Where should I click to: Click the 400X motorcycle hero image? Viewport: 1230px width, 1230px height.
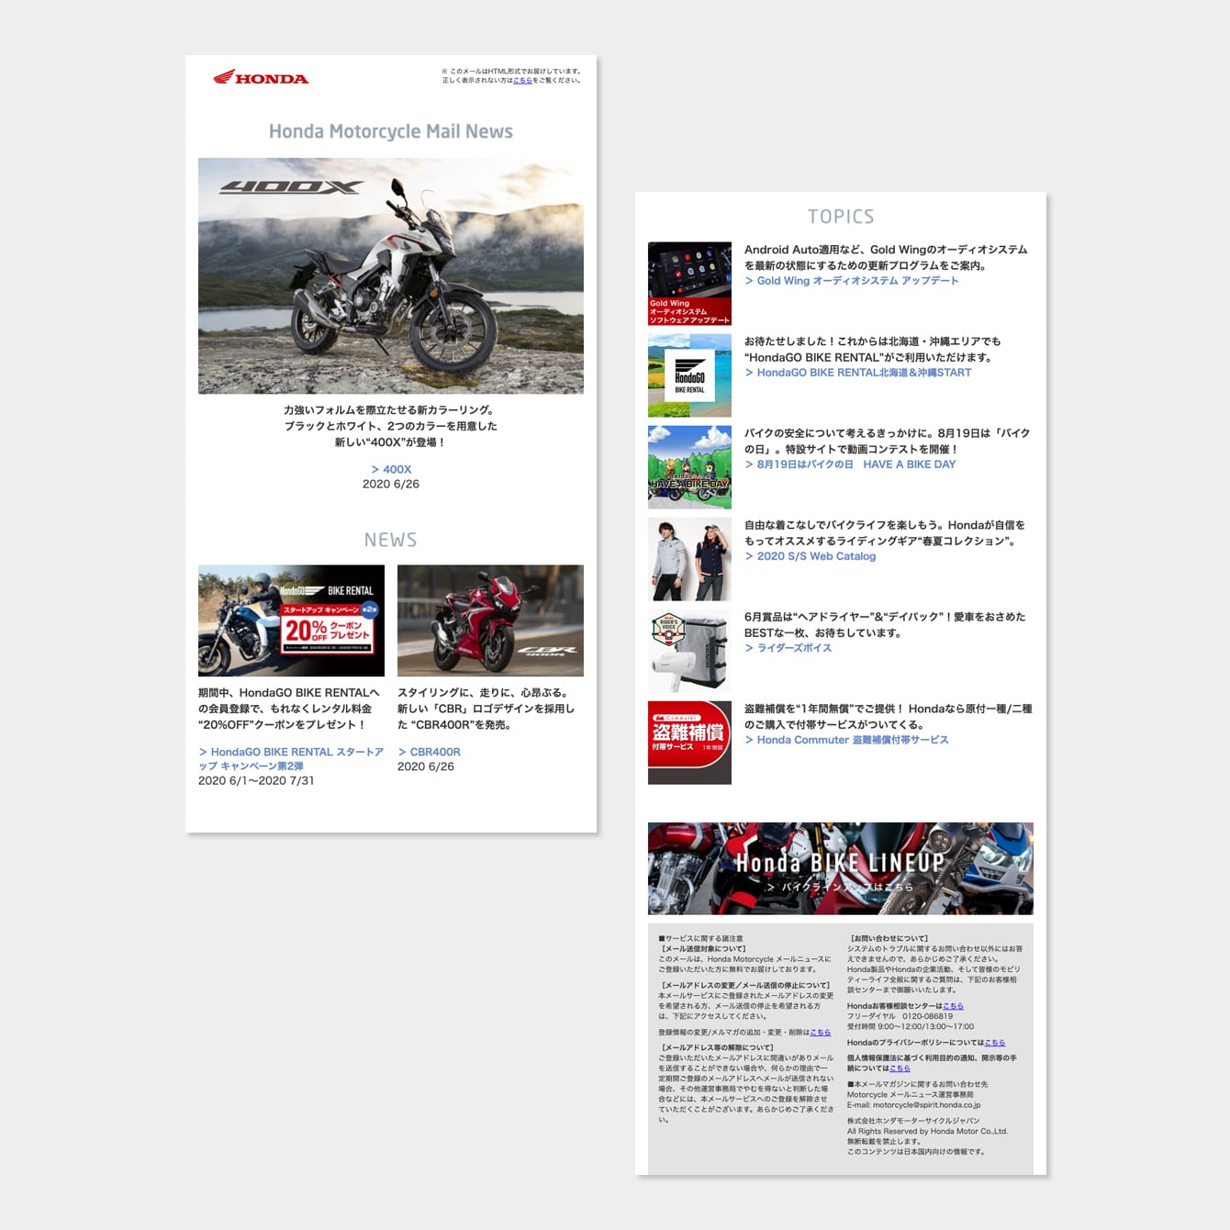click(391, 275)
